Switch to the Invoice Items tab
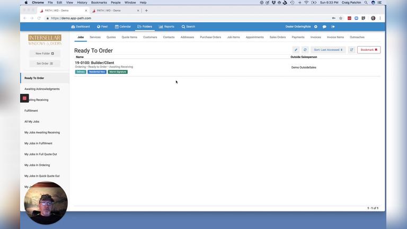The width and height of the screenshot is (407, 229). [x=335, y=37]
